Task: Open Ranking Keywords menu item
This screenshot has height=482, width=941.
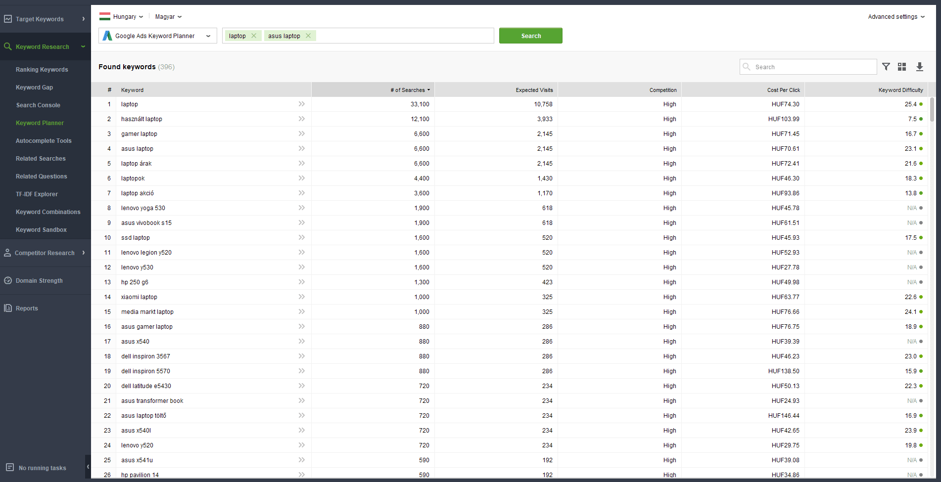Action: tap(42, 69)
